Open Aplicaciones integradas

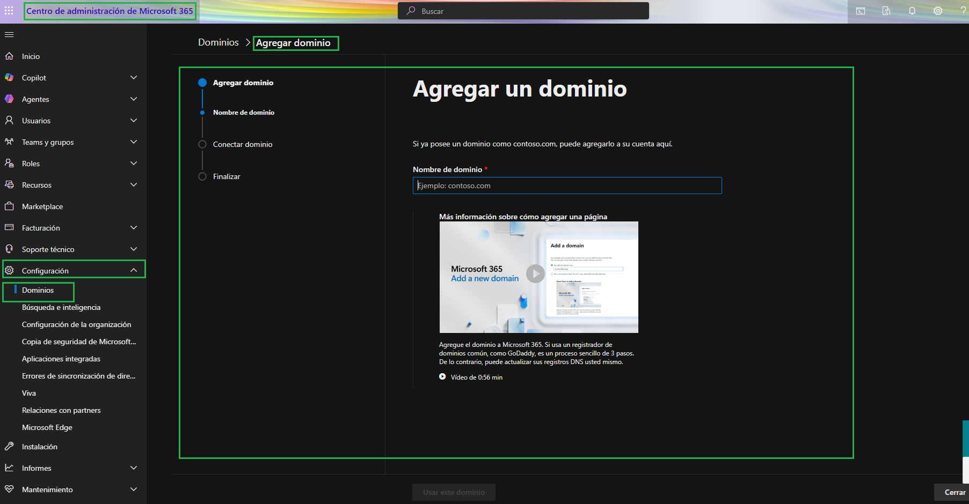pyautogui.click(x=61, y=359)
